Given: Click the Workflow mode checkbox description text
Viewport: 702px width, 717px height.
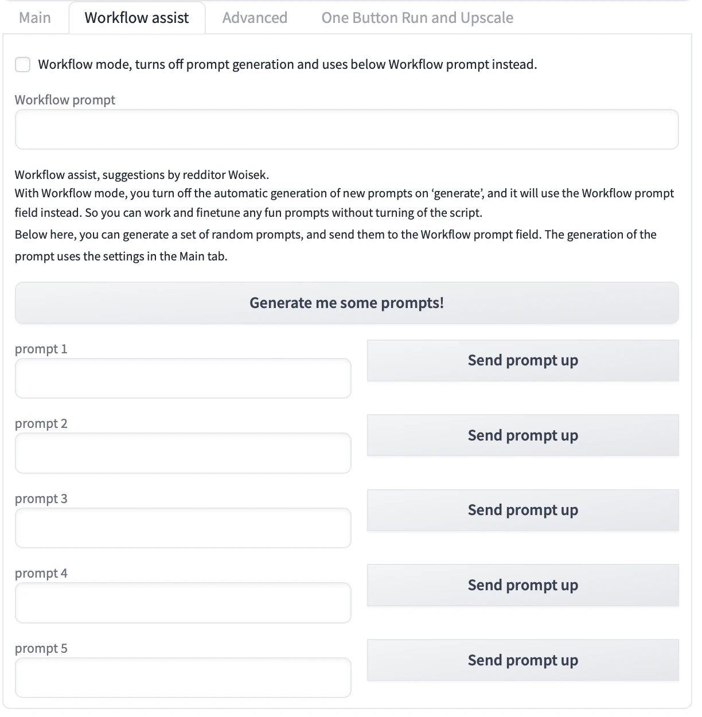Looking at the screenshot, I should [x=287, y=64].
